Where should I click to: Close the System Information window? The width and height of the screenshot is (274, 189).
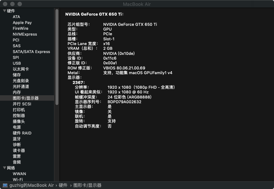point(5,4)
